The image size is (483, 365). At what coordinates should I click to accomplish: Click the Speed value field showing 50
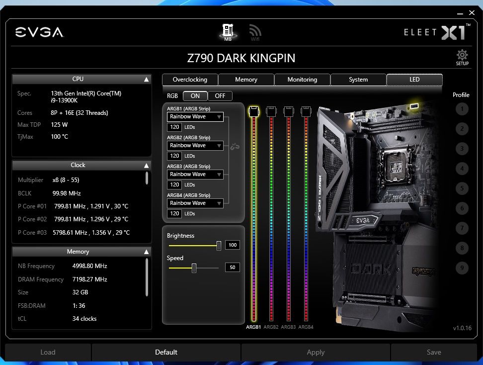pos(232,267)
